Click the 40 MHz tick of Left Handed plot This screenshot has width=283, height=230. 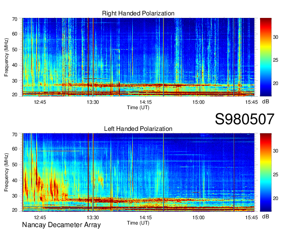pos(15,180)
